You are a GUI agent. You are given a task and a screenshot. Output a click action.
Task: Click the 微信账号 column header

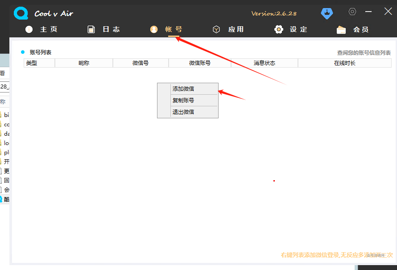[x=200, y=63]
